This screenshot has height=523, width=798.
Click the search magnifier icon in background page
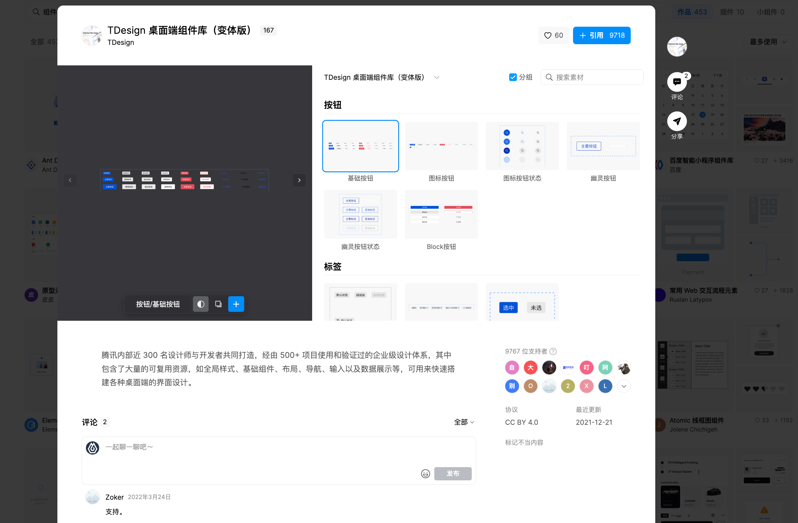(36, 12)
